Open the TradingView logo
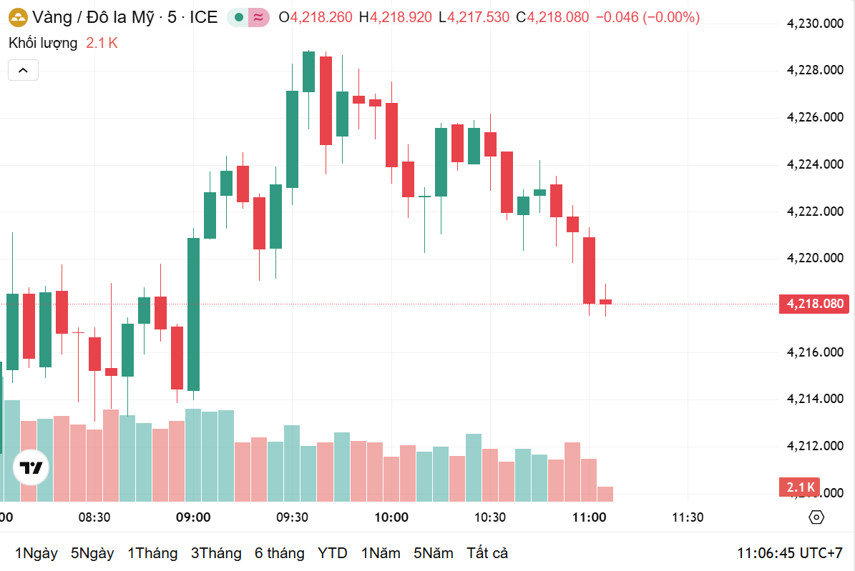Screen dimensions: 855x571 tap(31, 469)
